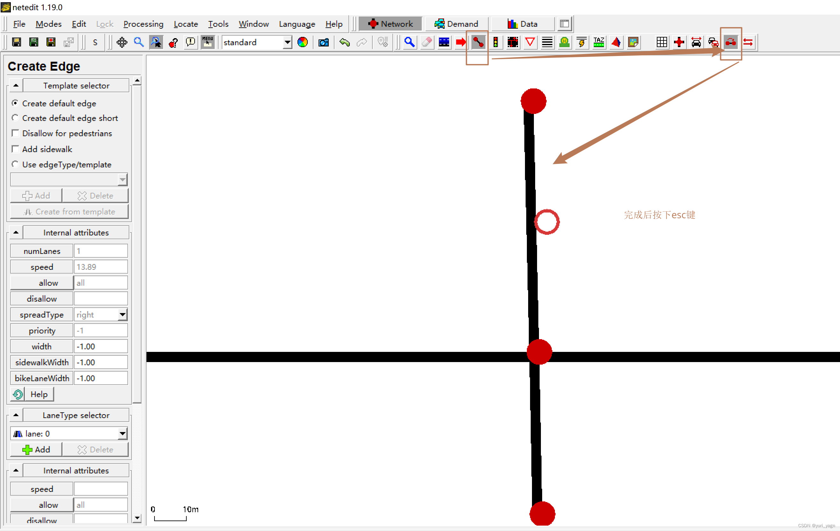Click the TAZ mode toolbar icon

pyautogui.click(x=599, y=43)
